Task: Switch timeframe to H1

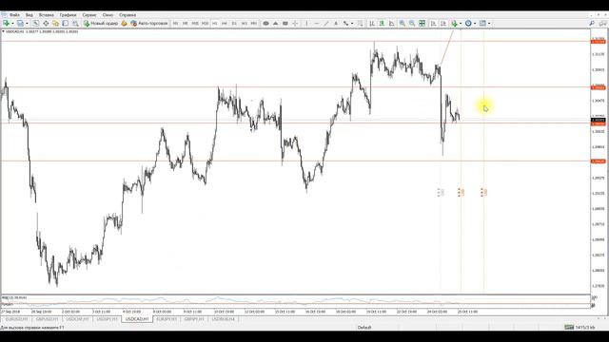Action: (214, 23)
